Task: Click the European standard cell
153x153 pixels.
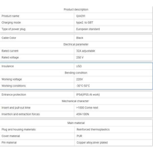Action: pos(88,29)
